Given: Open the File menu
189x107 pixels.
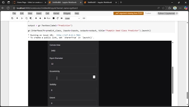Looking at the screenshot, I should click(14, 13).
